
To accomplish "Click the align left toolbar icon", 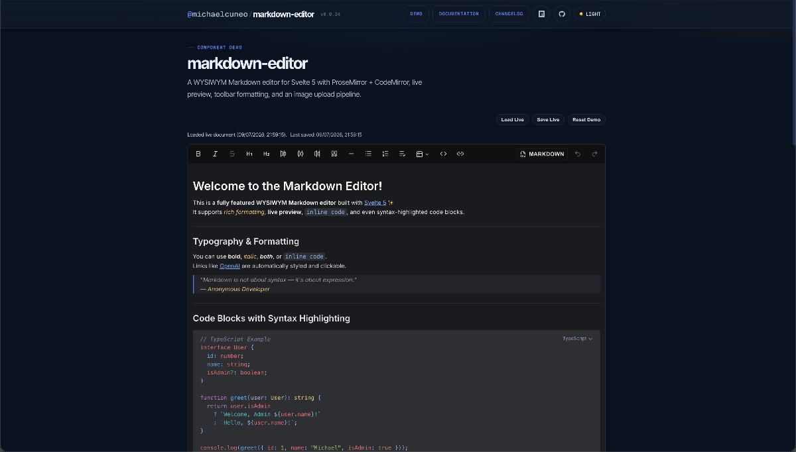I will tap(283, 154).
